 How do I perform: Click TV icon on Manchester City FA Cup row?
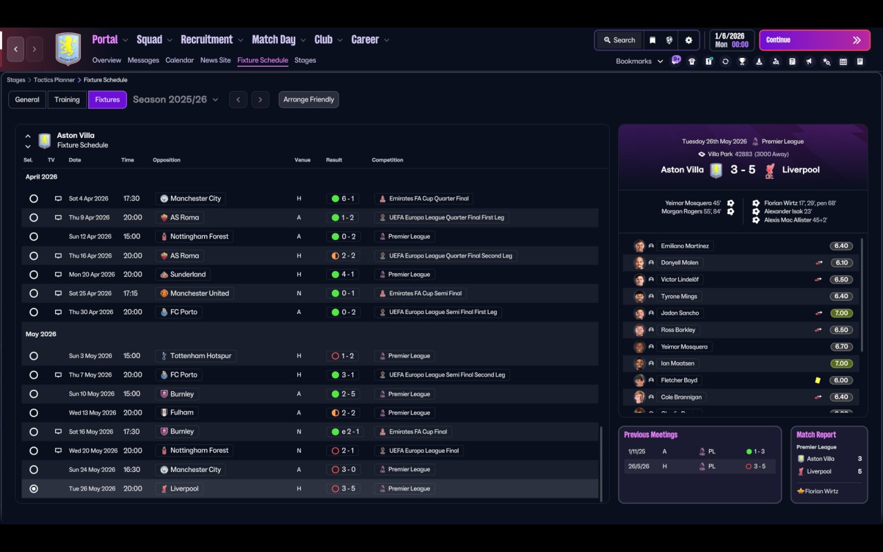(58, 199)
